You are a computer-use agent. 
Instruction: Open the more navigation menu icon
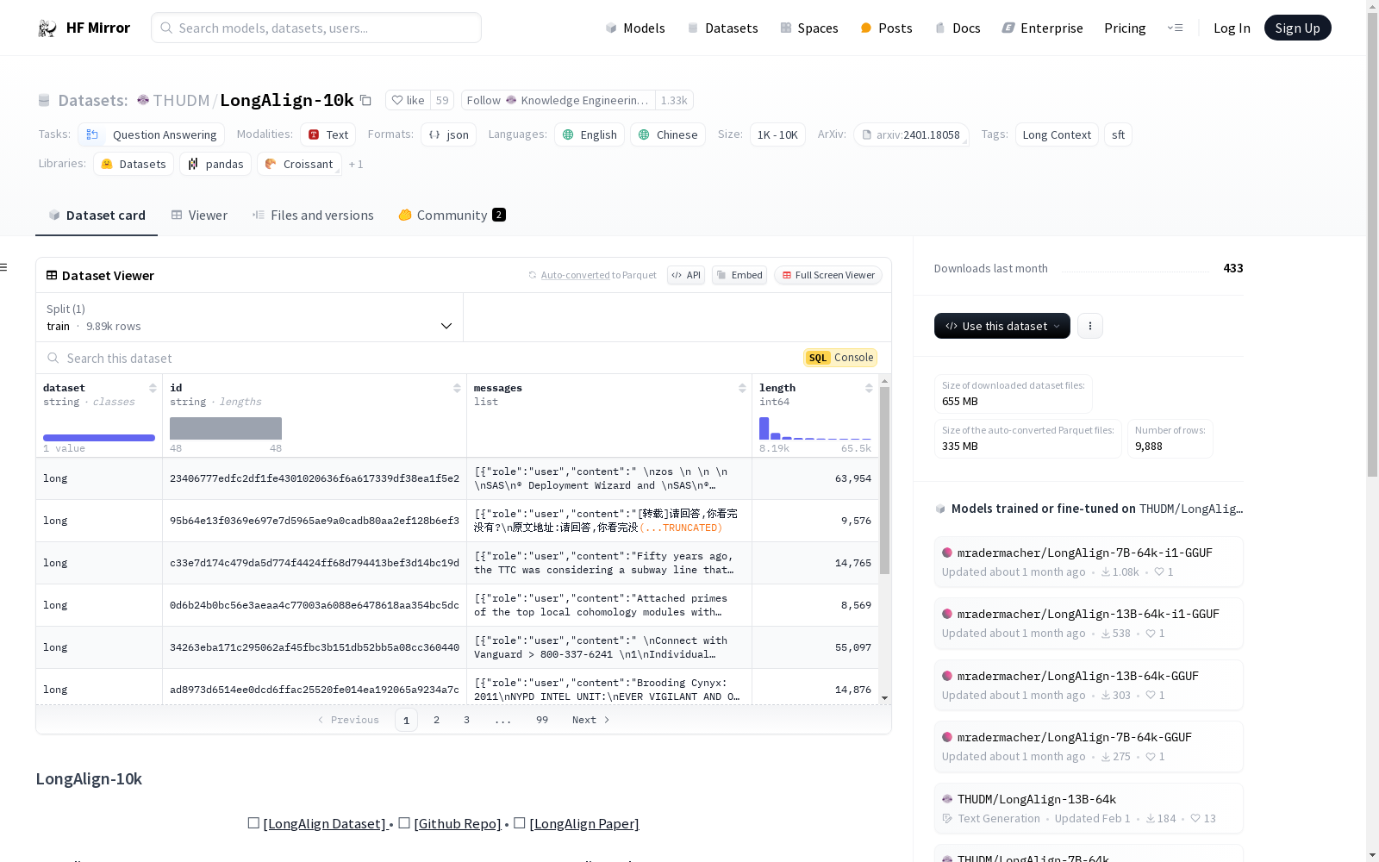click(1175, 28)
